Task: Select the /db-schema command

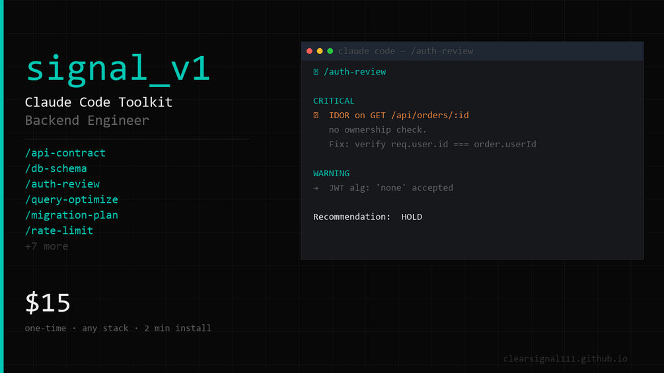Action: [x=56, y=169]
